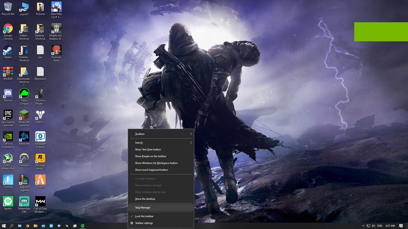
Task: Select the Videos - Shortcut icon
Action: click(x=24, y=32)
